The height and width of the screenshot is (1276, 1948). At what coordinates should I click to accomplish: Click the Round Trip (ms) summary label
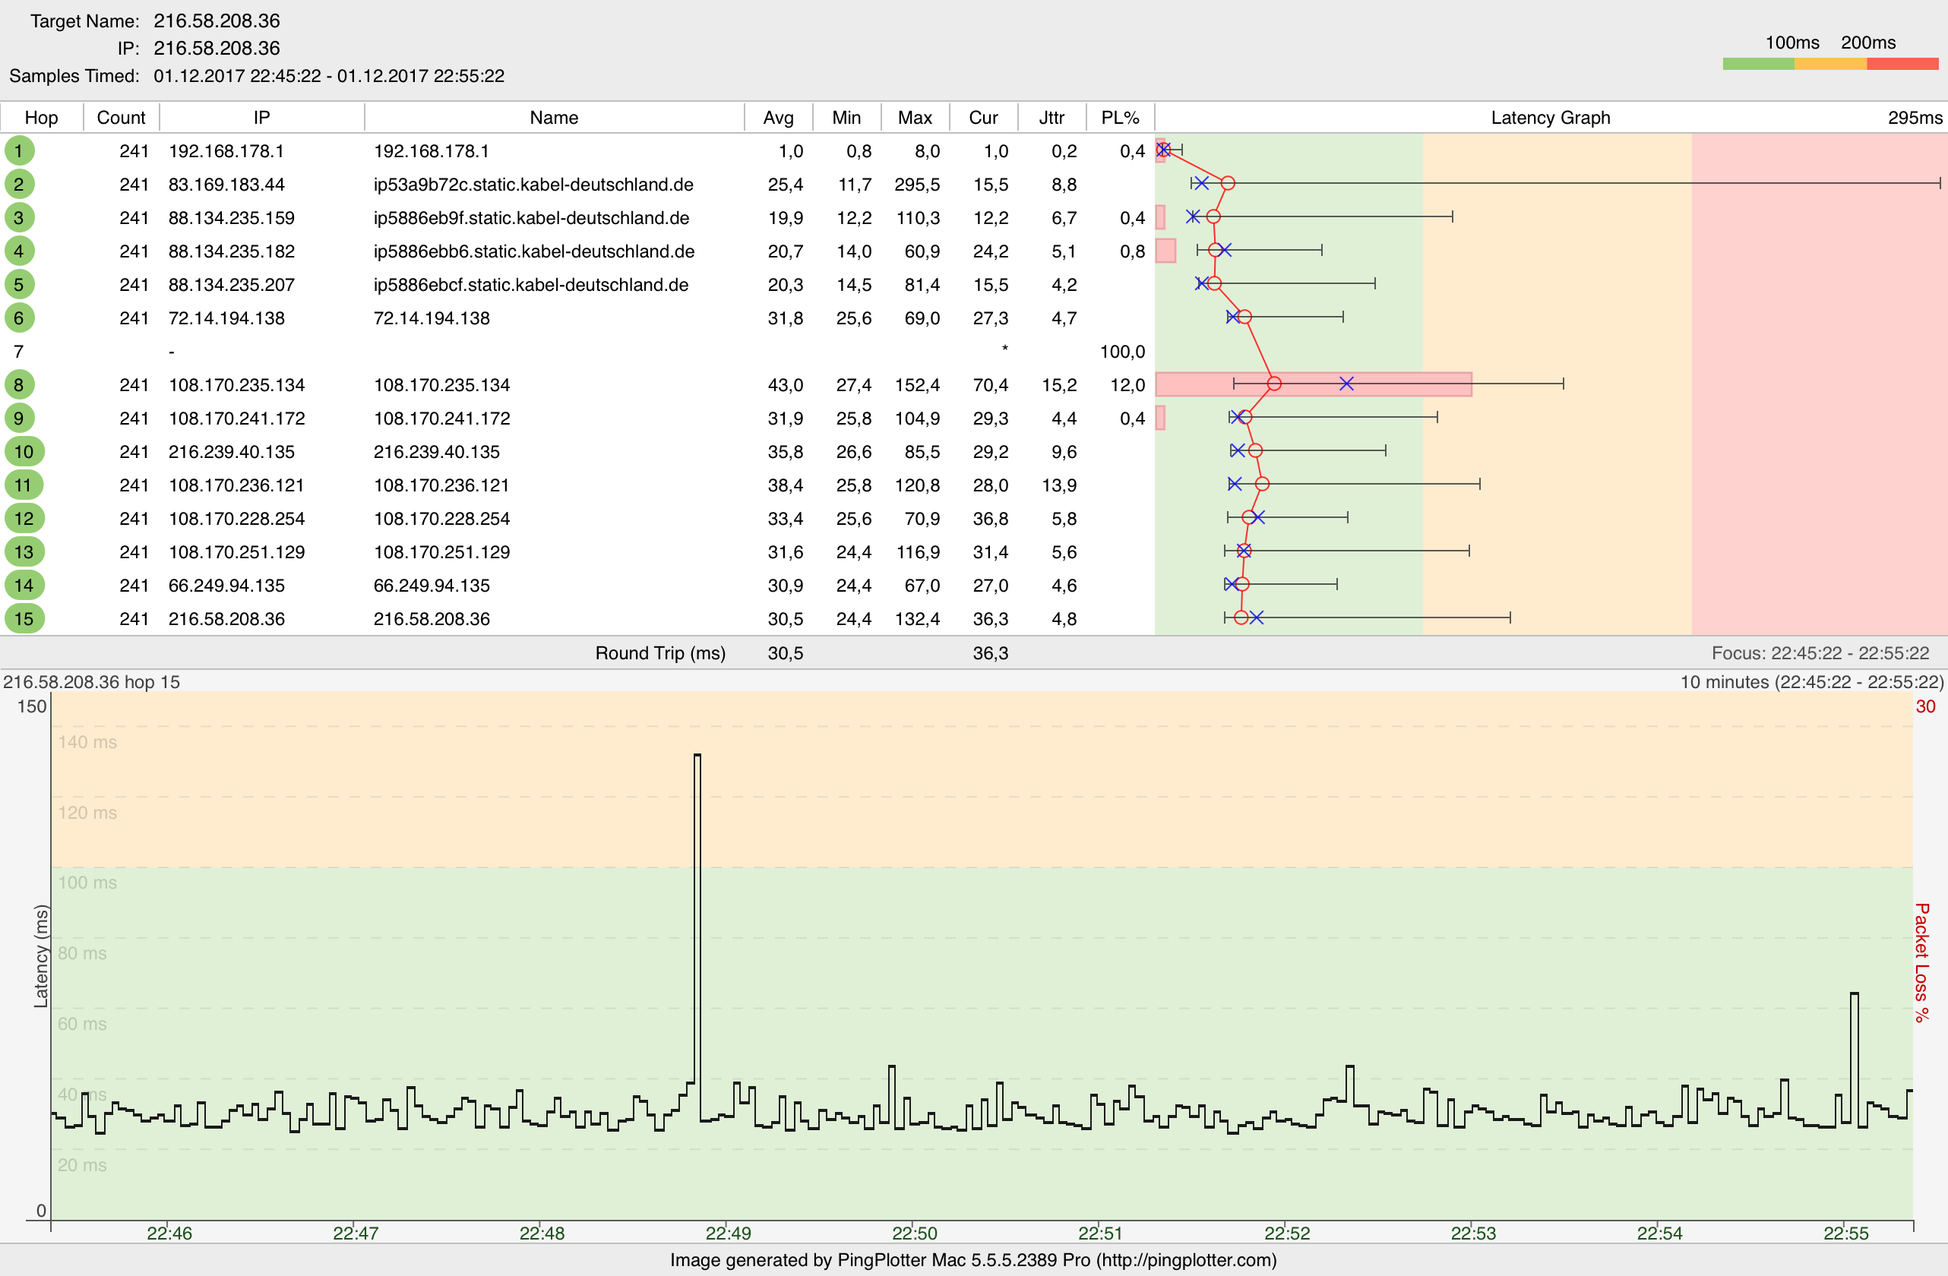(x=659, y=653)
